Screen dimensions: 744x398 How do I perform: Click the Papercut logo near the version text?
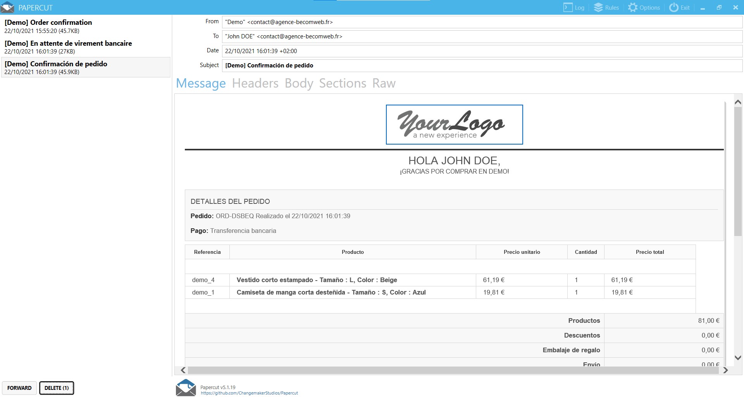186,388
